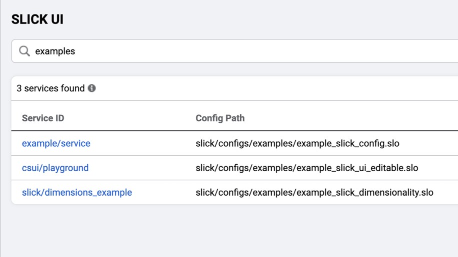Click the example_slick_dimensionality.slo config path
458x257 pixels.
tap(314, 192)
